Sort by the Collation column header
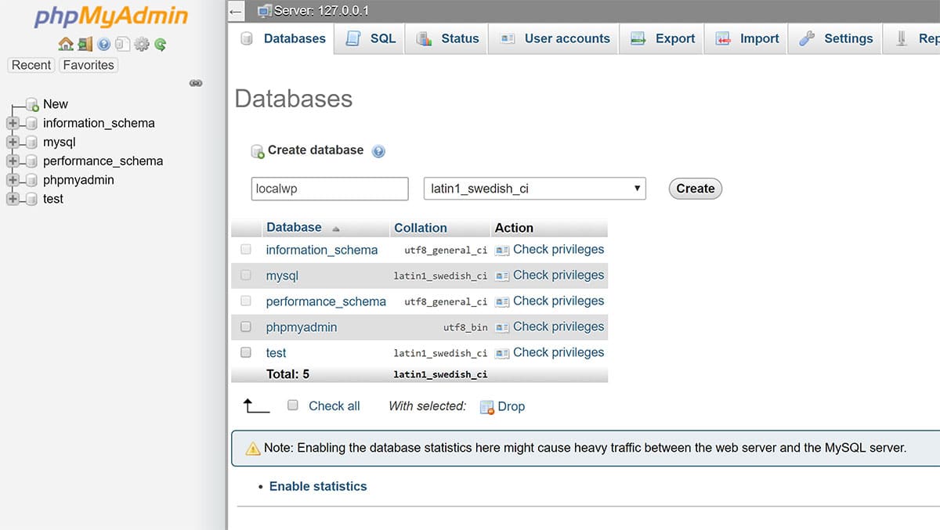940x530 pixels. 421,228
